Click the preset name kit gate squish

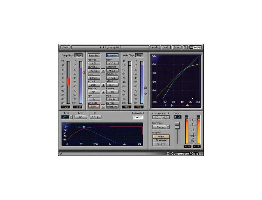(x=110, y=47)
